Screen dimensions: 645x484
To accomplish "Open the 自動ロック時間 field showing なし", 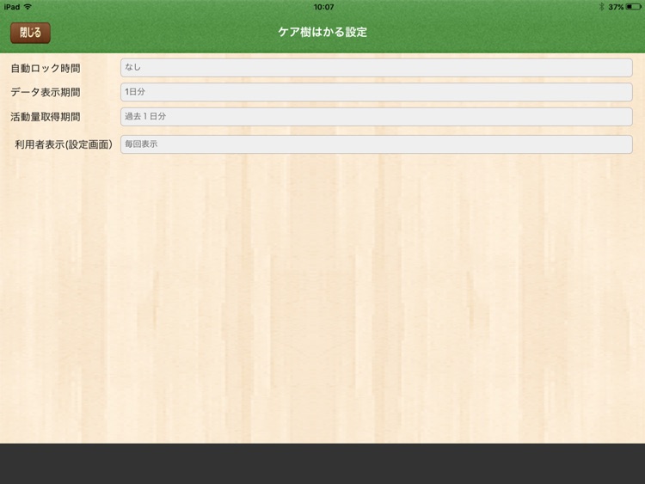I will click(377, 67).
